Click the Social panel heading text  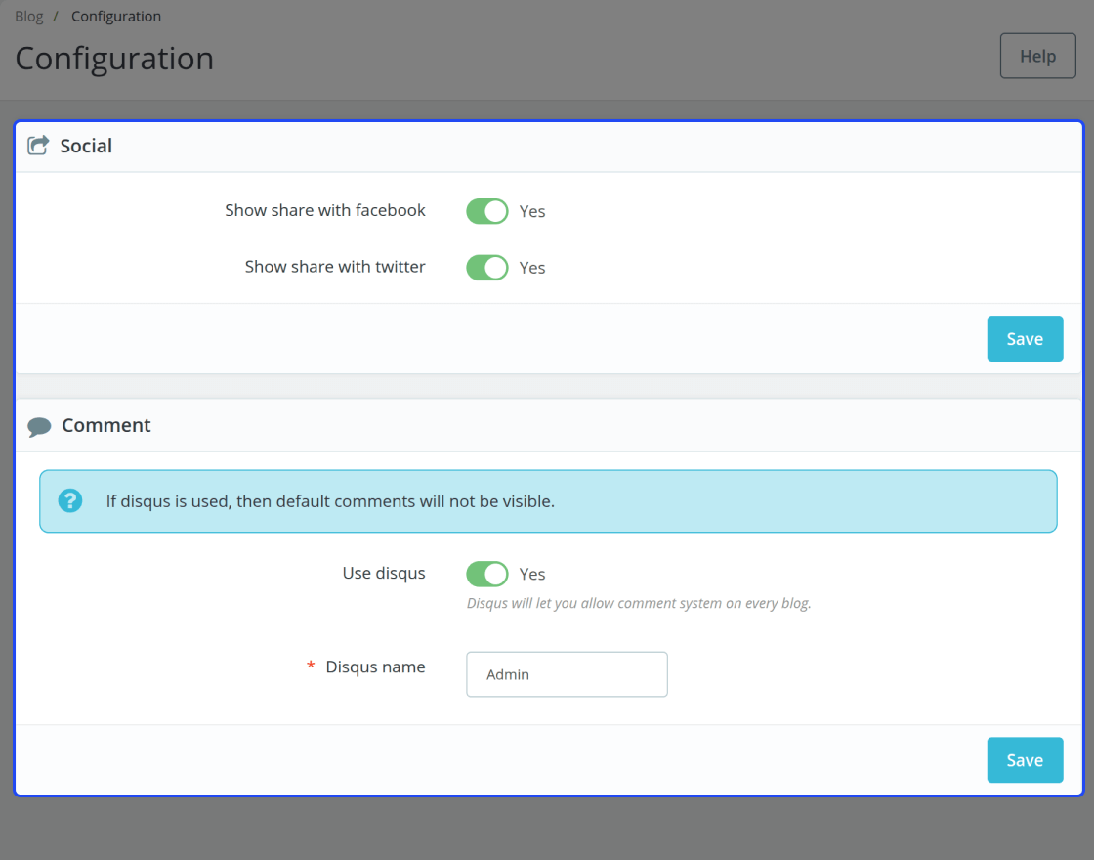point(86,146)
